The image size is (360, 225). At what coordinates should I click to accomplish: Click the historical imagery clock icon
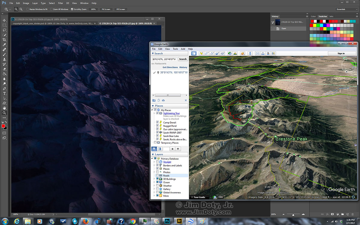230,53
